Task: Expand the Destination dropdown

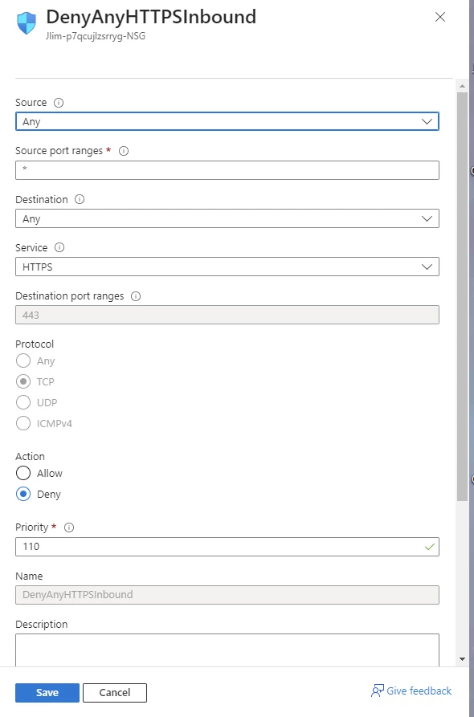Action: pyautogui.click(x=227, y=218)
